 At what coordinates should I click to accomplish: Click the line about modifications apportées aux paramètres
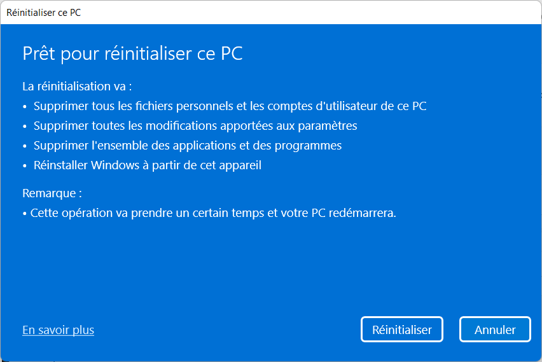tap(195, 126)
